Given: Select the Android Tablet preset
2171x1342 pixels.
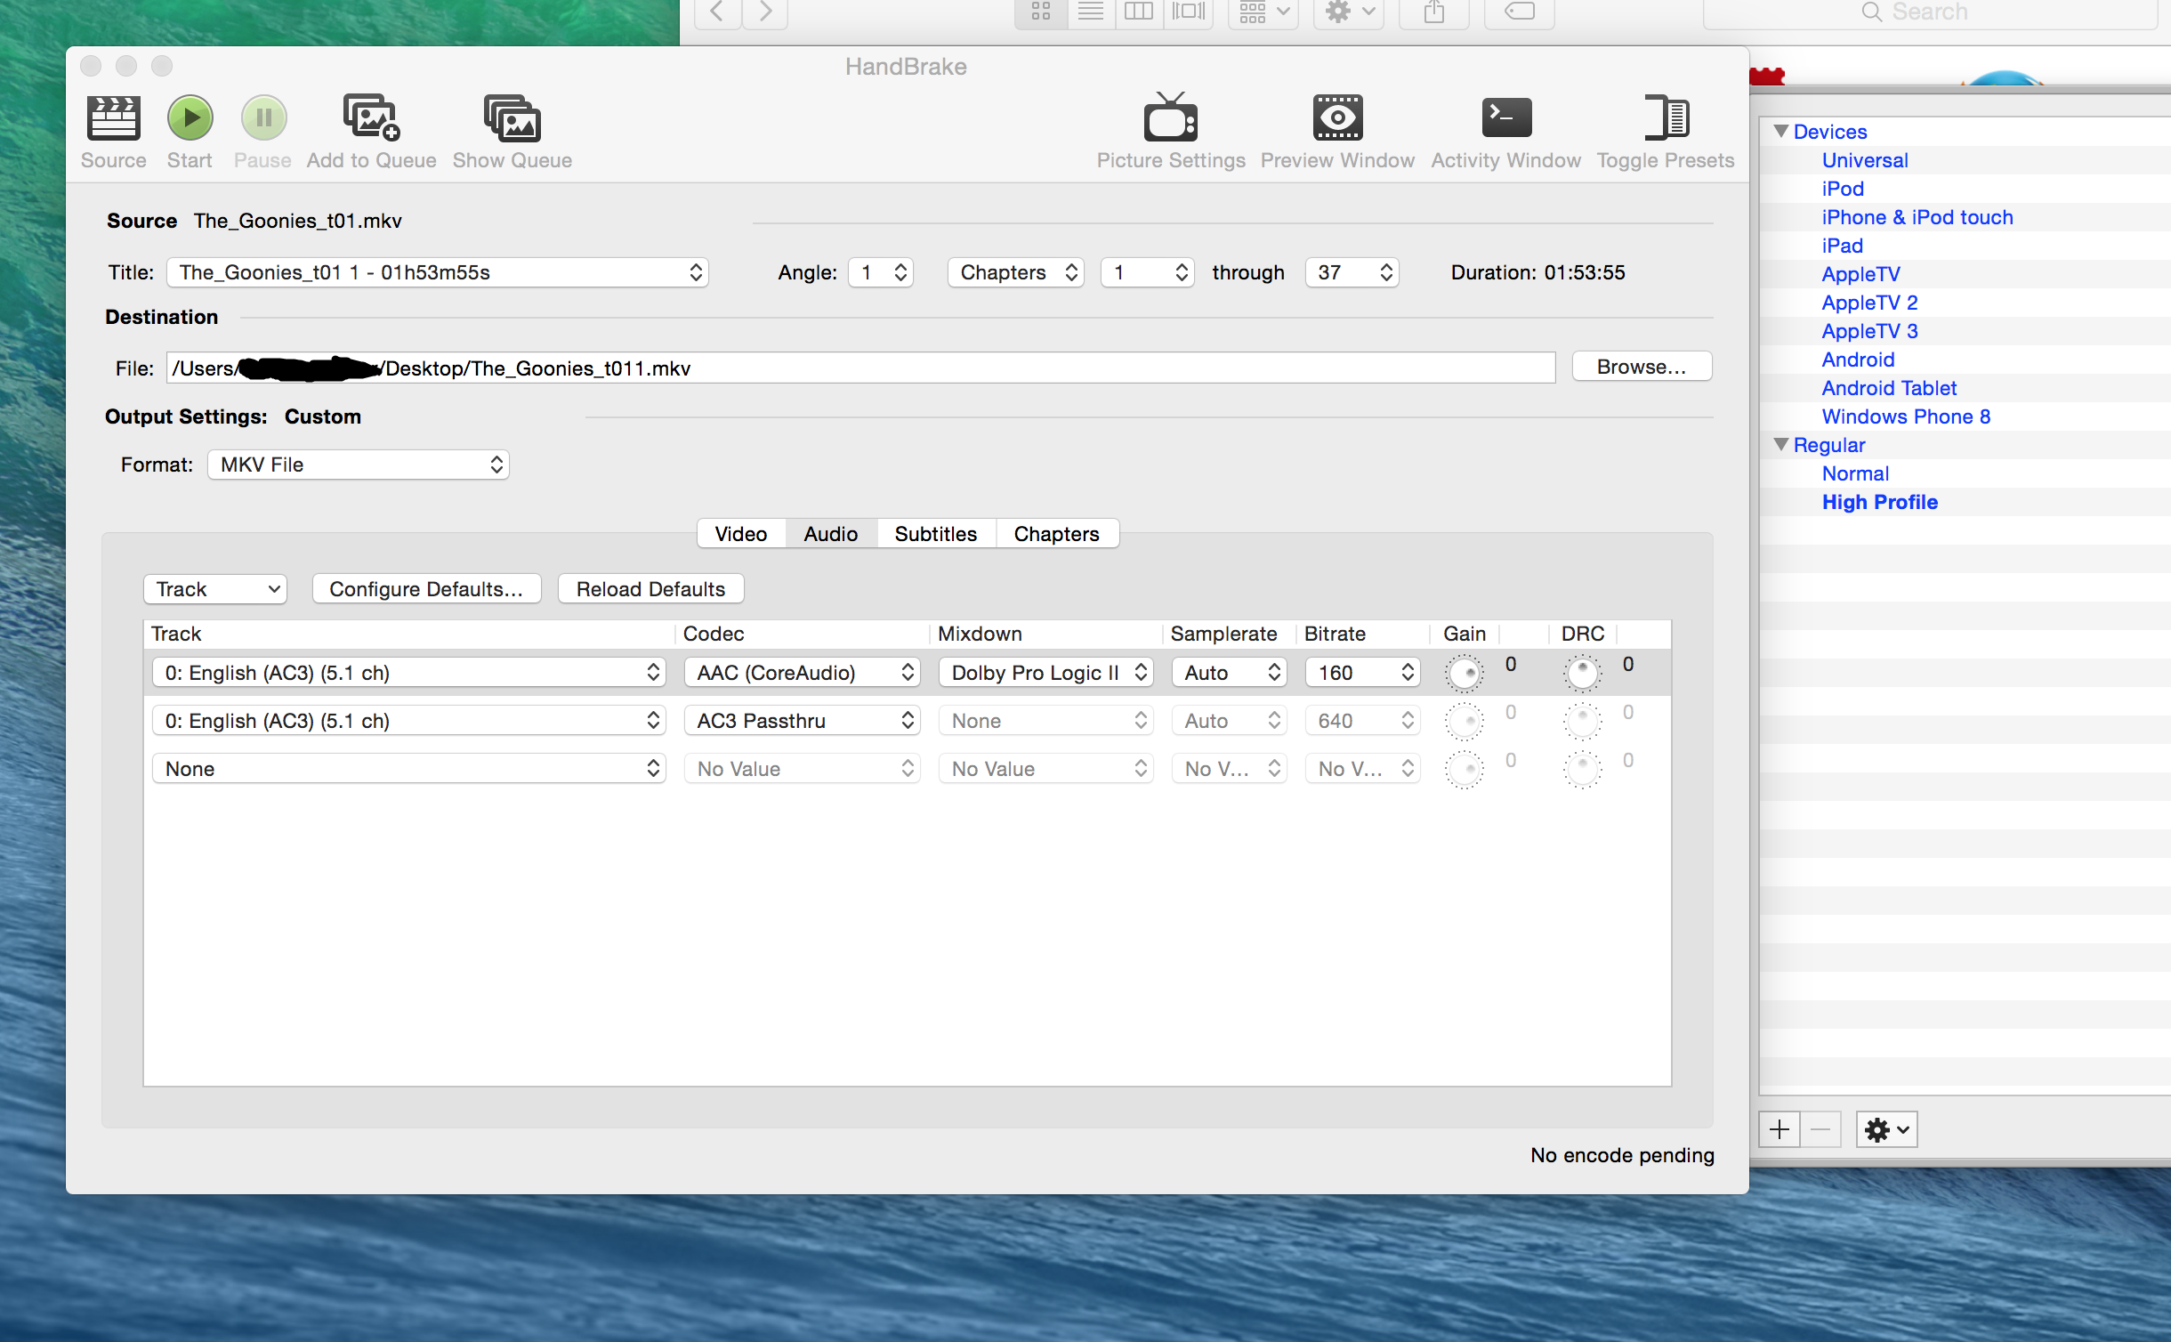Looking at the screenshot, I should (1889, 388).
